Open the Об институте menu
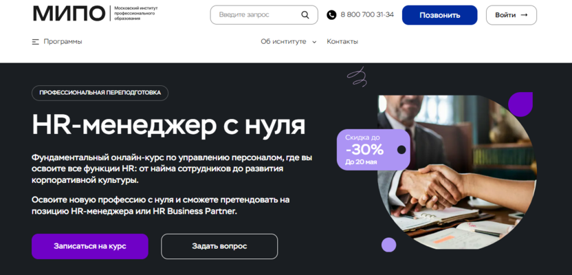 pyautogui.click(x=283, y=41)
